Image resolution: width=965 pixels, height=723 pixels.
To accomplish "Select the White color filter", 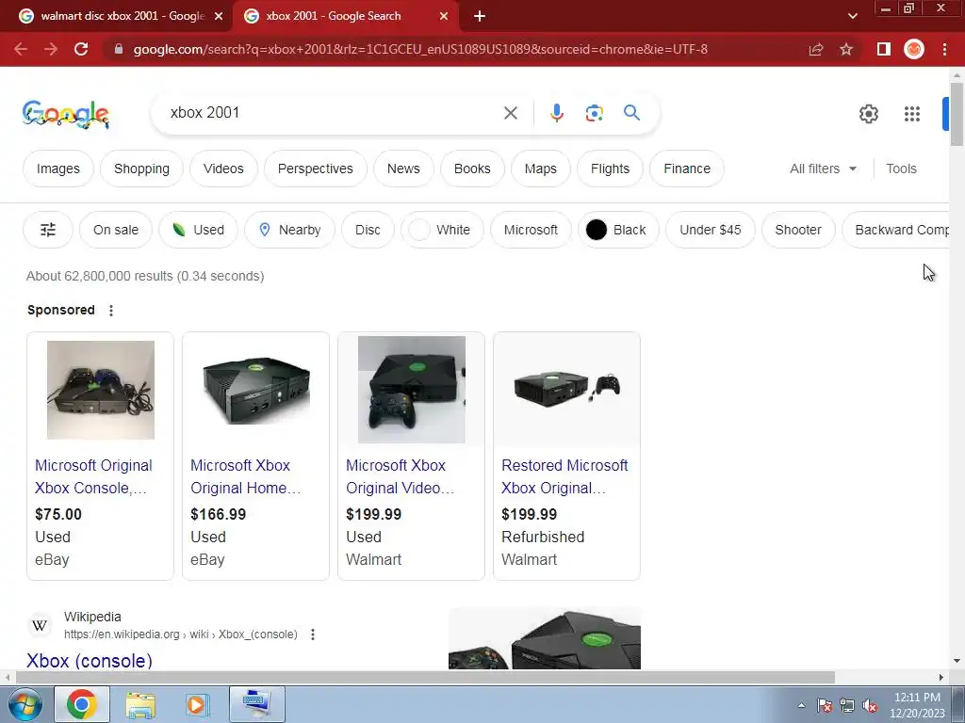I will coord(442,230).
